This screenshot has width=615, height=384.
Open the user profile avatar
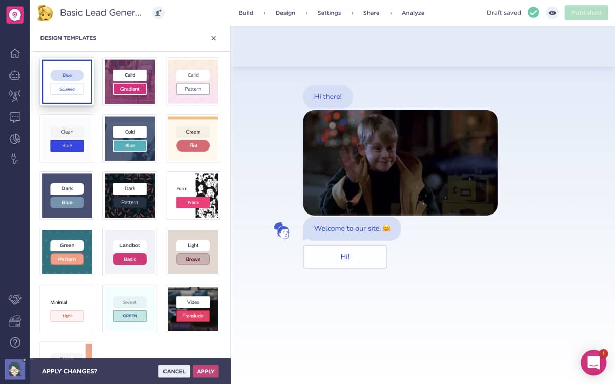tap(15, 369)
